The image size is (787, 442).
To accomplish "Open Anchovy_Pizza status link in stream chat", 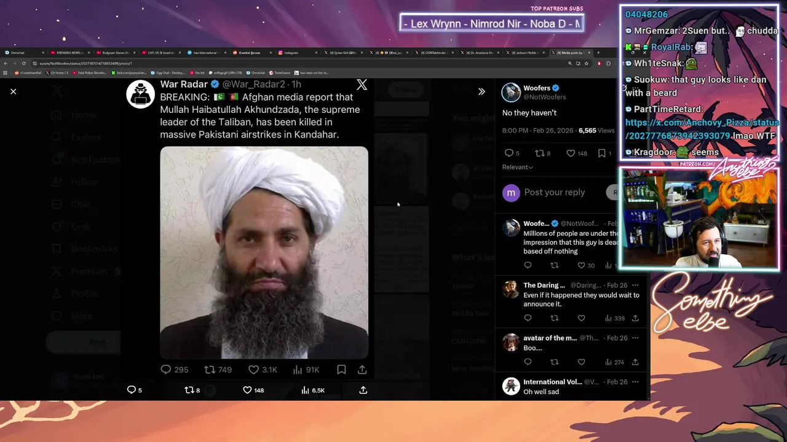I will coord(702,129).
